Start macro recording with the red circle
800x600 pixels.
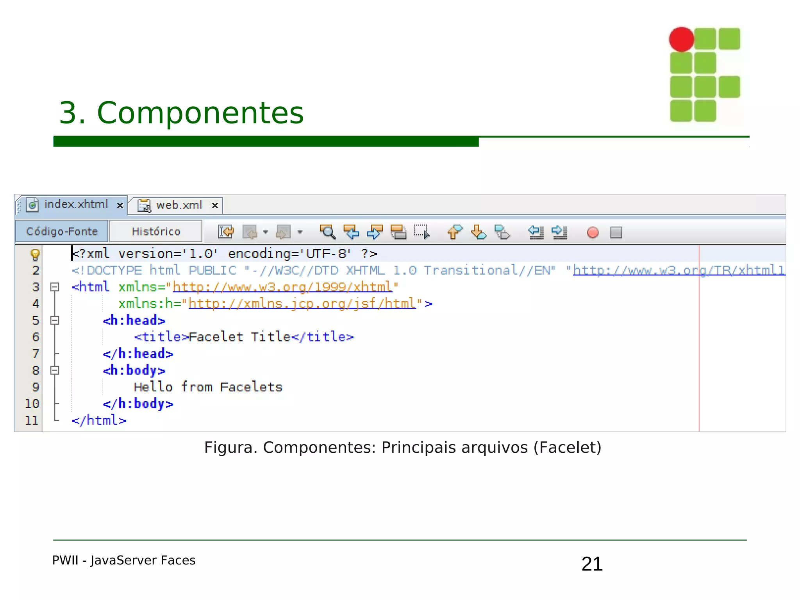pos(593,232)
